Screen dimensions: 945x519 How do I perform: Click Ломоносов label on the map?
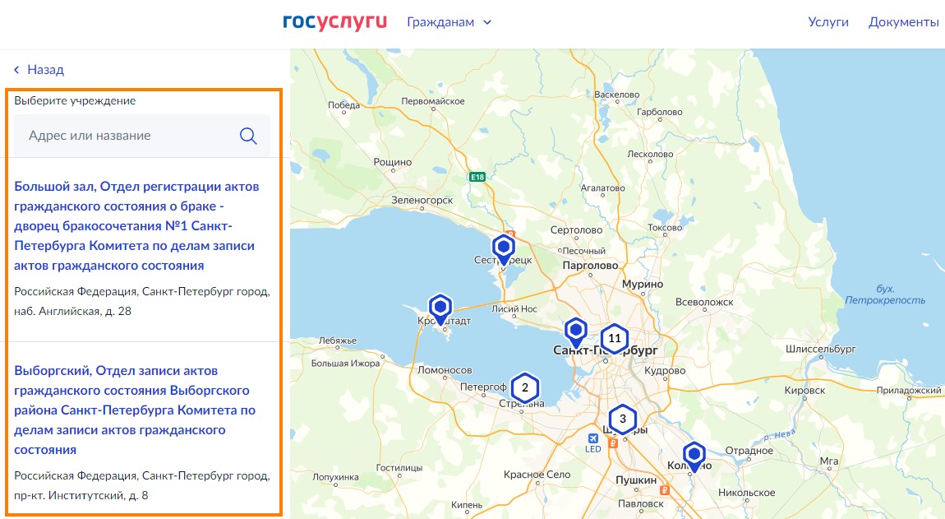pyautogui.click(x=445, y=370)
